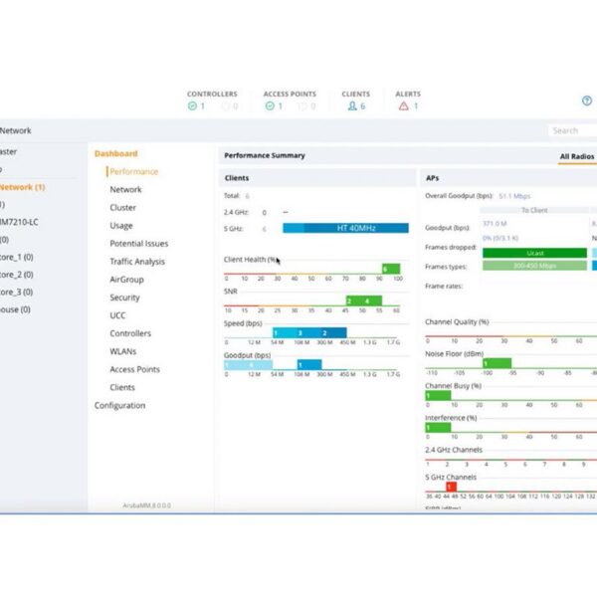Screen dimensions: 597x597
Task: Click the total clients count link
Action: pyautogui.click(x=248, y=196)
